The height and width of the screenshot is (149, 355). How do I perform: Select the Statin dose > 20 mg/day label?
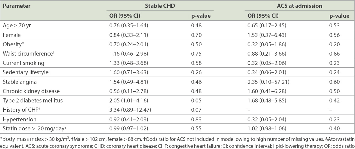pyautogui.click(x=35, y=128)
